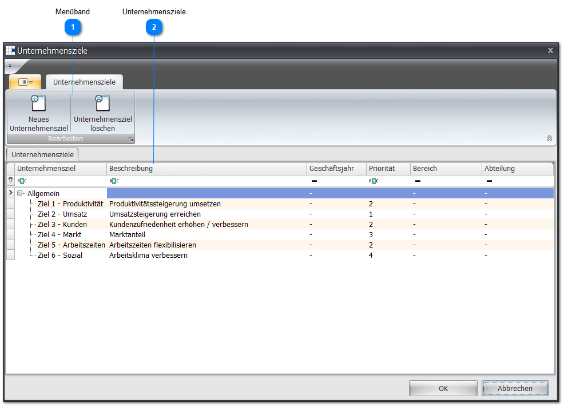Sort by the Bereich column header

click(x=446, y=169)
